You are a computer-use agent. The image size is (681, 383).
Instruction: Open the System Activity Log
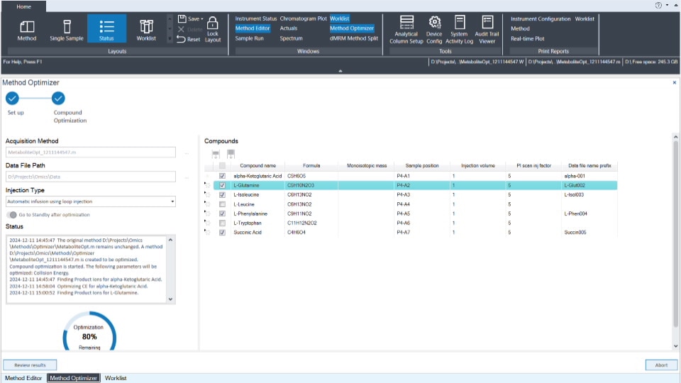coord(459,29)
